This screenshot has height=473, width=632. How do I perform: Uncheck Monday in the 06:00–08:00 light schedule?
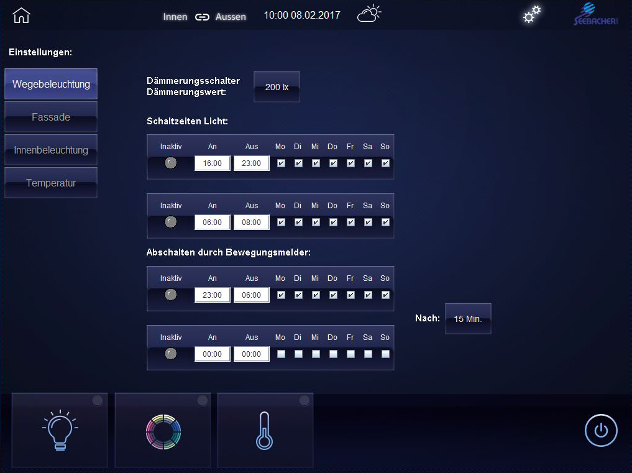tap(281, 222)
